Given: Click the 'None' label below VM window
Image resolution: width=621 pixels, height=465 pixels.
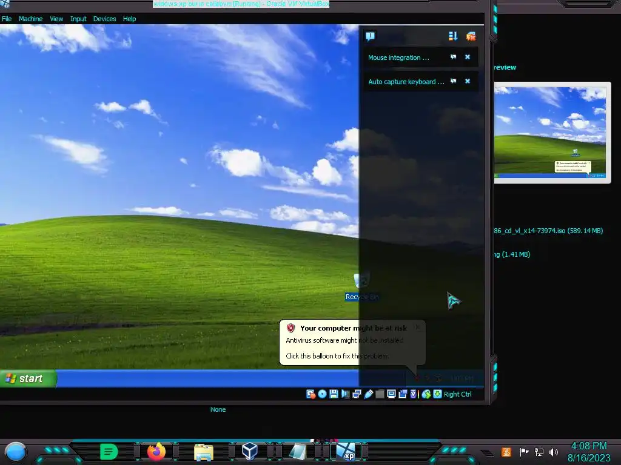Looking at the screenshot, I should (x=218, y=410).
